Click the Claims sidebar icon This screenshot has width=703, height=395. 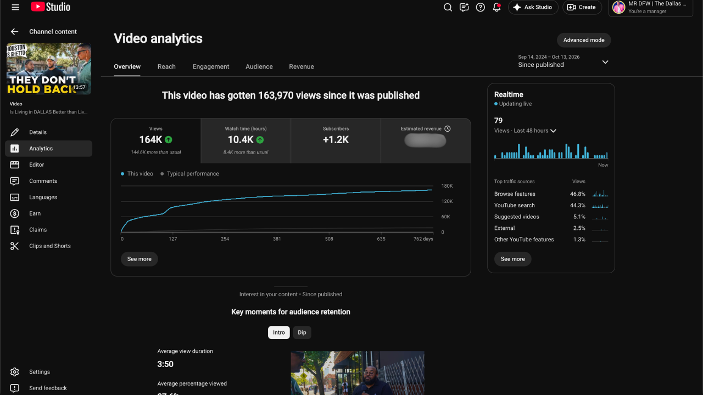tap(15, 230)
